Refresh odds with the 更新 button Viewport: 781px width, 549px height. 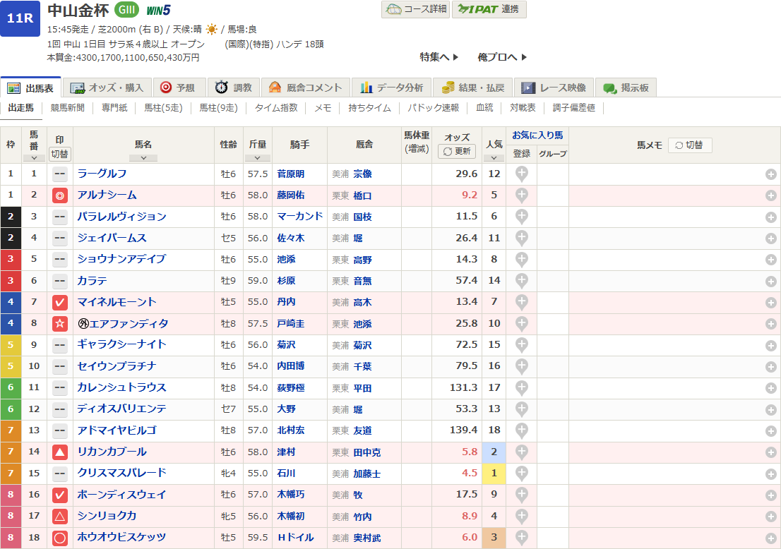point(457,152)
